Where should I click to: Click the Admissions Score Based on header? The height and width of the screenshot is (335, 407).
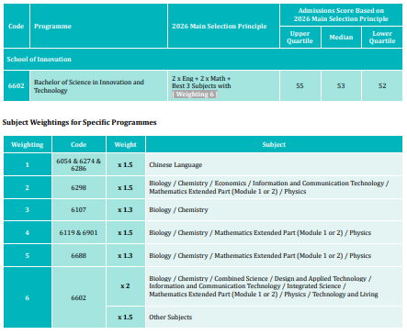click(x=341, y=15)
